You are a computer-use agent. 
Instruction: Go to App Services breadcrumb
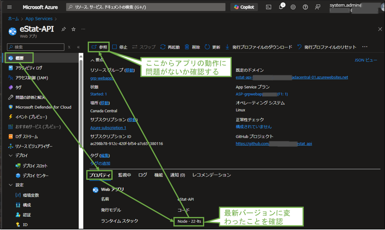(39, 19)
